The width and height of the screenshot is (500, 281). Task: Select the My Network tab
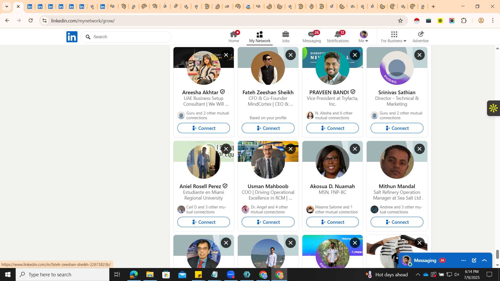(260, 37)
